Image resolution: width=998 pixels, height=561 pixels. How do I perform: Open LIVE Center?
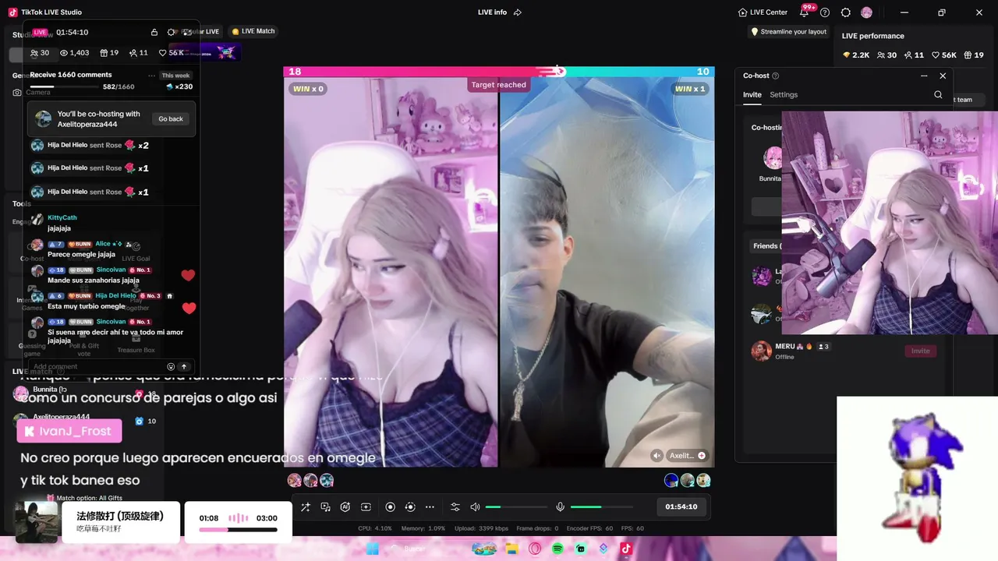tap(763, 12)
